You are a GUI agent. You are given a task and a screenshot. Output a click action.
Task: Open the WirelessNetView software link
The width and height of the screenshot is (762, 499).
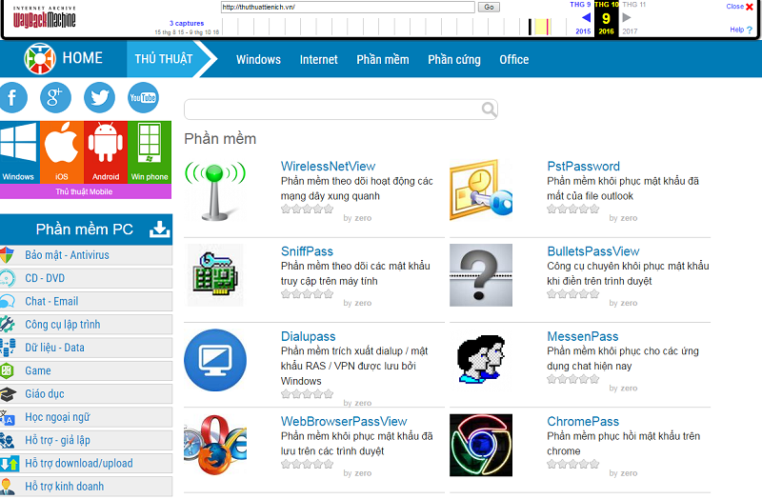[x=329, y=167]
